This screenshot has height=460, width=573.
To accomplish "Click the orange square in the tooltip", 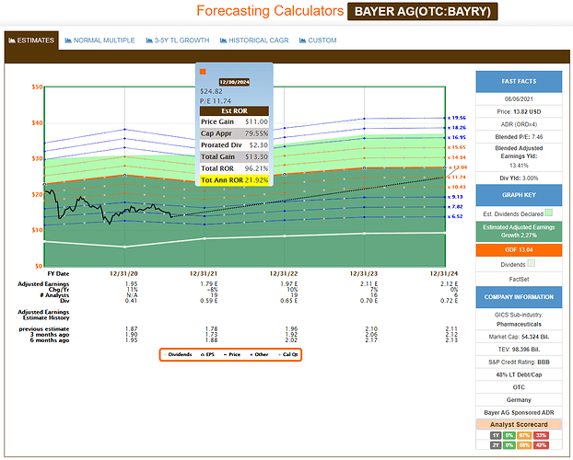I will (203, 72).
